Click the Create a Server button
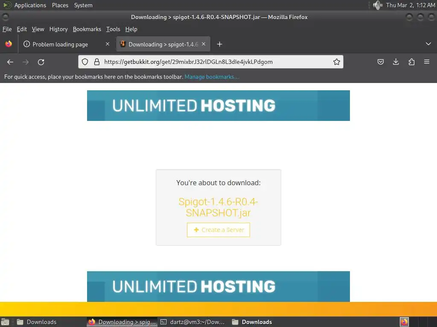 218,230
